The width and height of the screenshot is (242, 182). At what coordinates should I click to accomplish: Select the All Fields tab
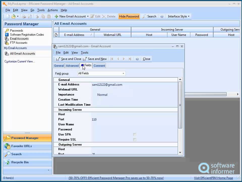point(86,65)
